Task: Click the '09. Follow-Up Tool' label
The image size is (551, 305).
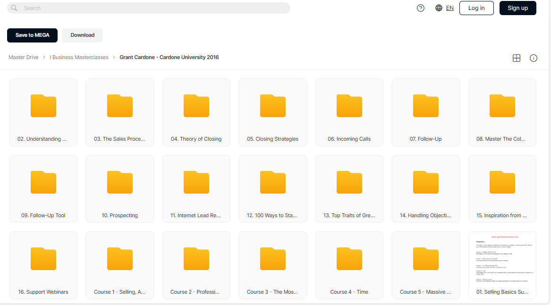Action: [x=43, y=215]
